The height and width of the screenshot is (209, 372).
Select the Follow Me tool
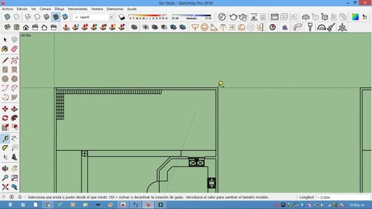point(15,118)
